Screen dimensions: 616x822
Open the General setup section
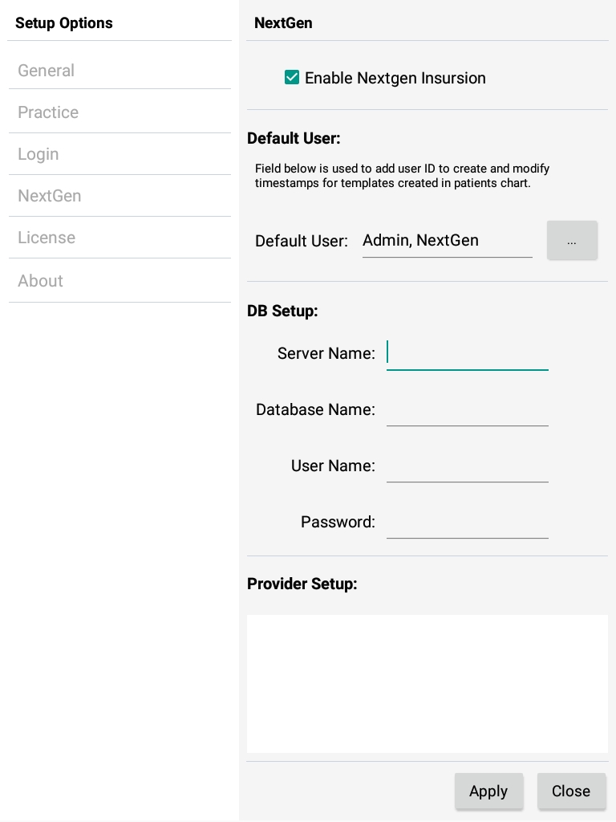pos(47,71)
